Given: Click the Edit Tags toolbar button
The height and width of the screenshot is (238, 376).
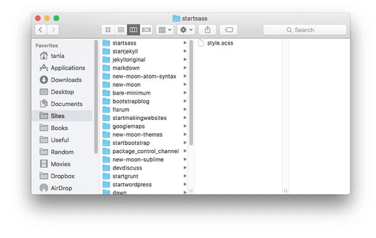Looking at the screenshot, I should (x=229, y=30).
